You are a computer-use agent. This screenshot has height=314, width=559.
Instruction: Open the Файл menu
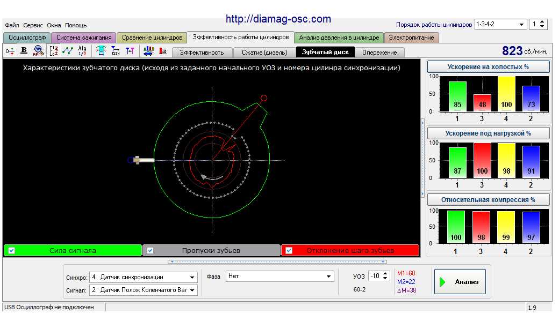(x=12, y=25)
